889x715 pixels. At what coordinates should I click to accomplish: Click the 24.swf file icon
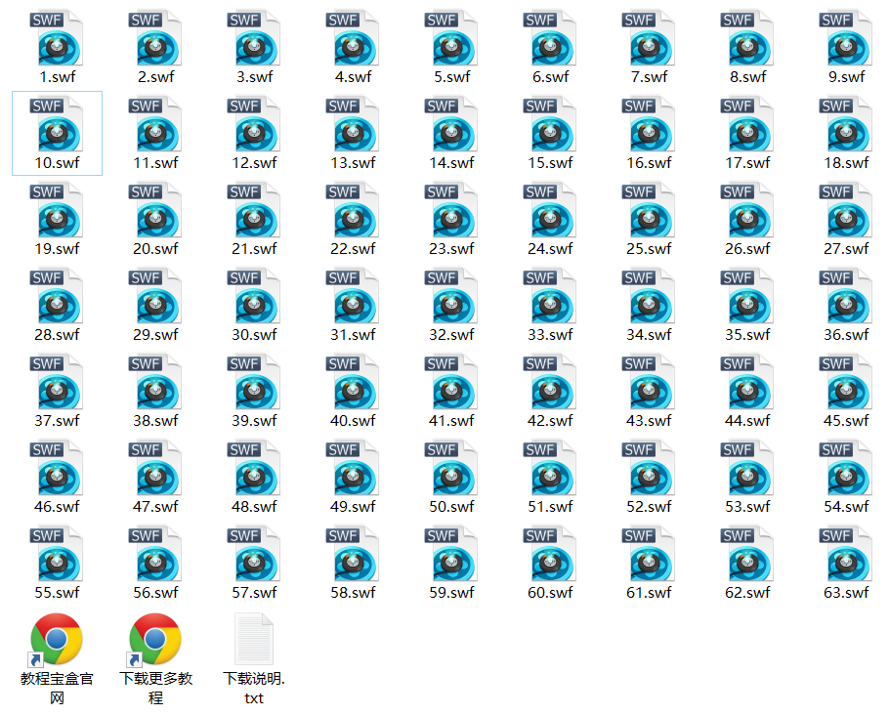(550, 209)
